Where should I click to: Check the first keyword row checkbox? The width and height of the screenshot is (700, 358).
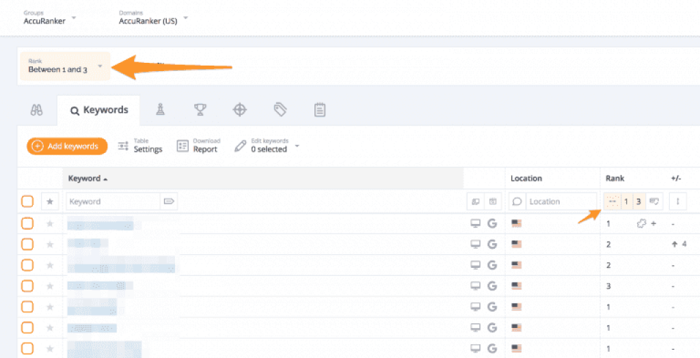tap(27, 223)
